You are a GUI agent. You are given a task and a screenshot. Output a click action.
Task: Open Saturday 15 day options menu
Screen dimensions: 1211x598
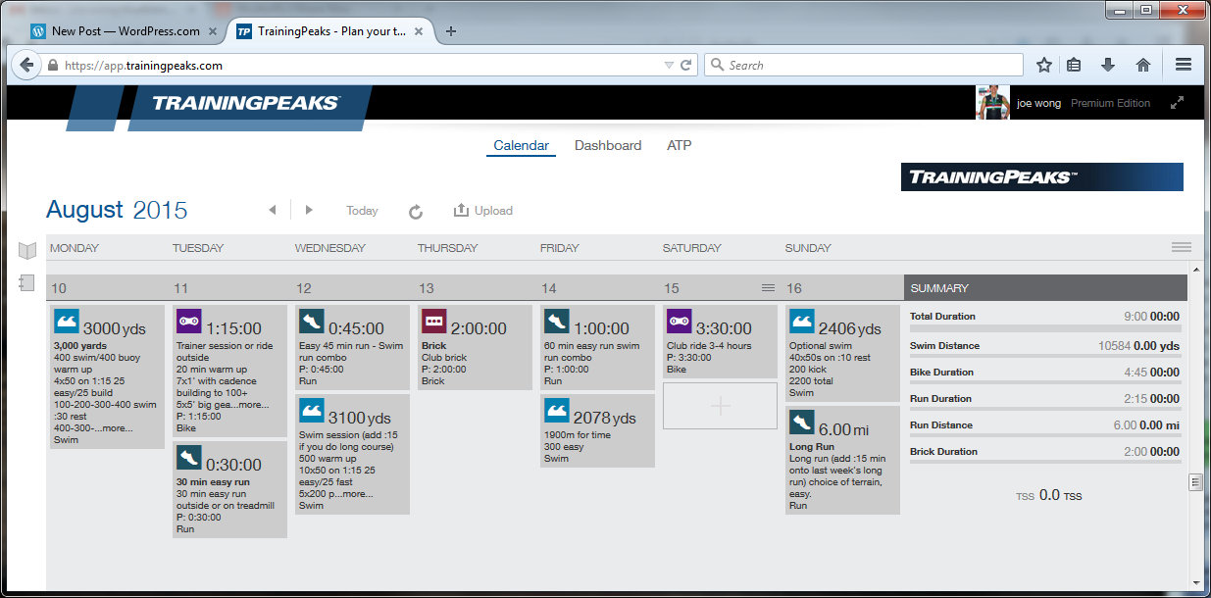[768, 288]
